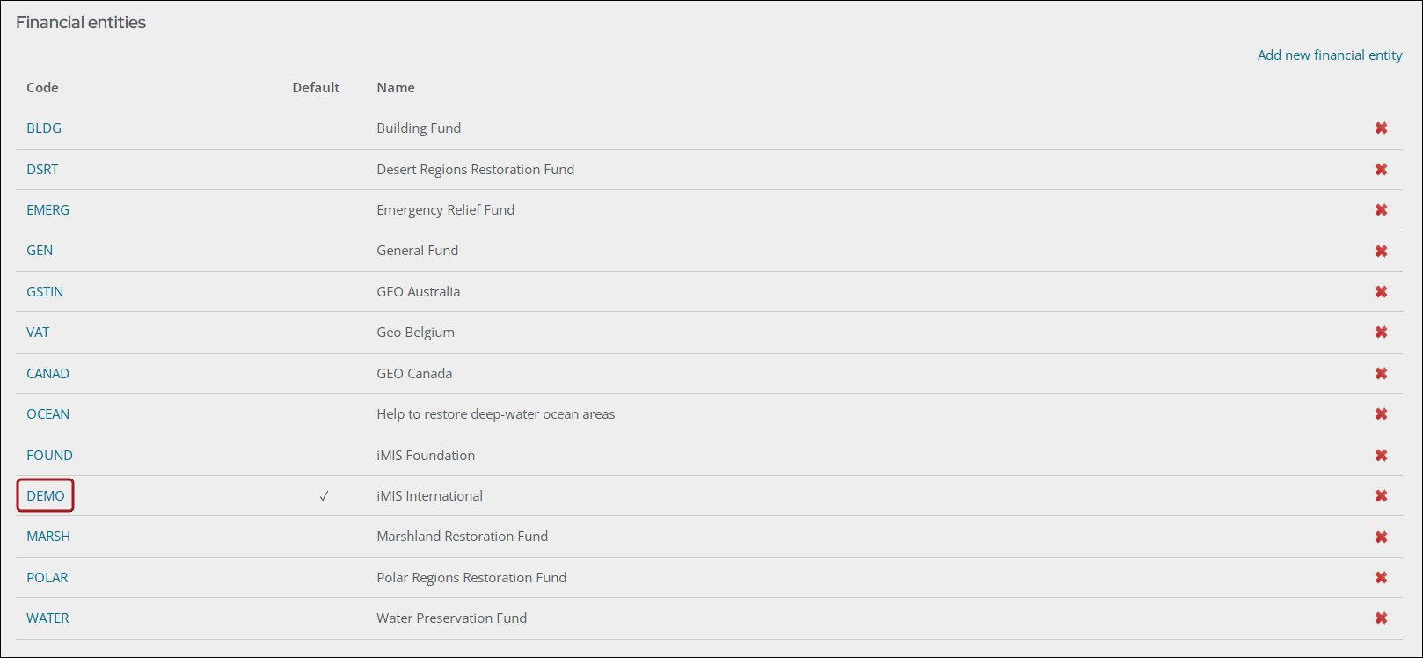The height and width of the screenshot is (658, 1423).
Task: Delete the Water Preservation Fund entity
Action: (x=1381, y=618)
